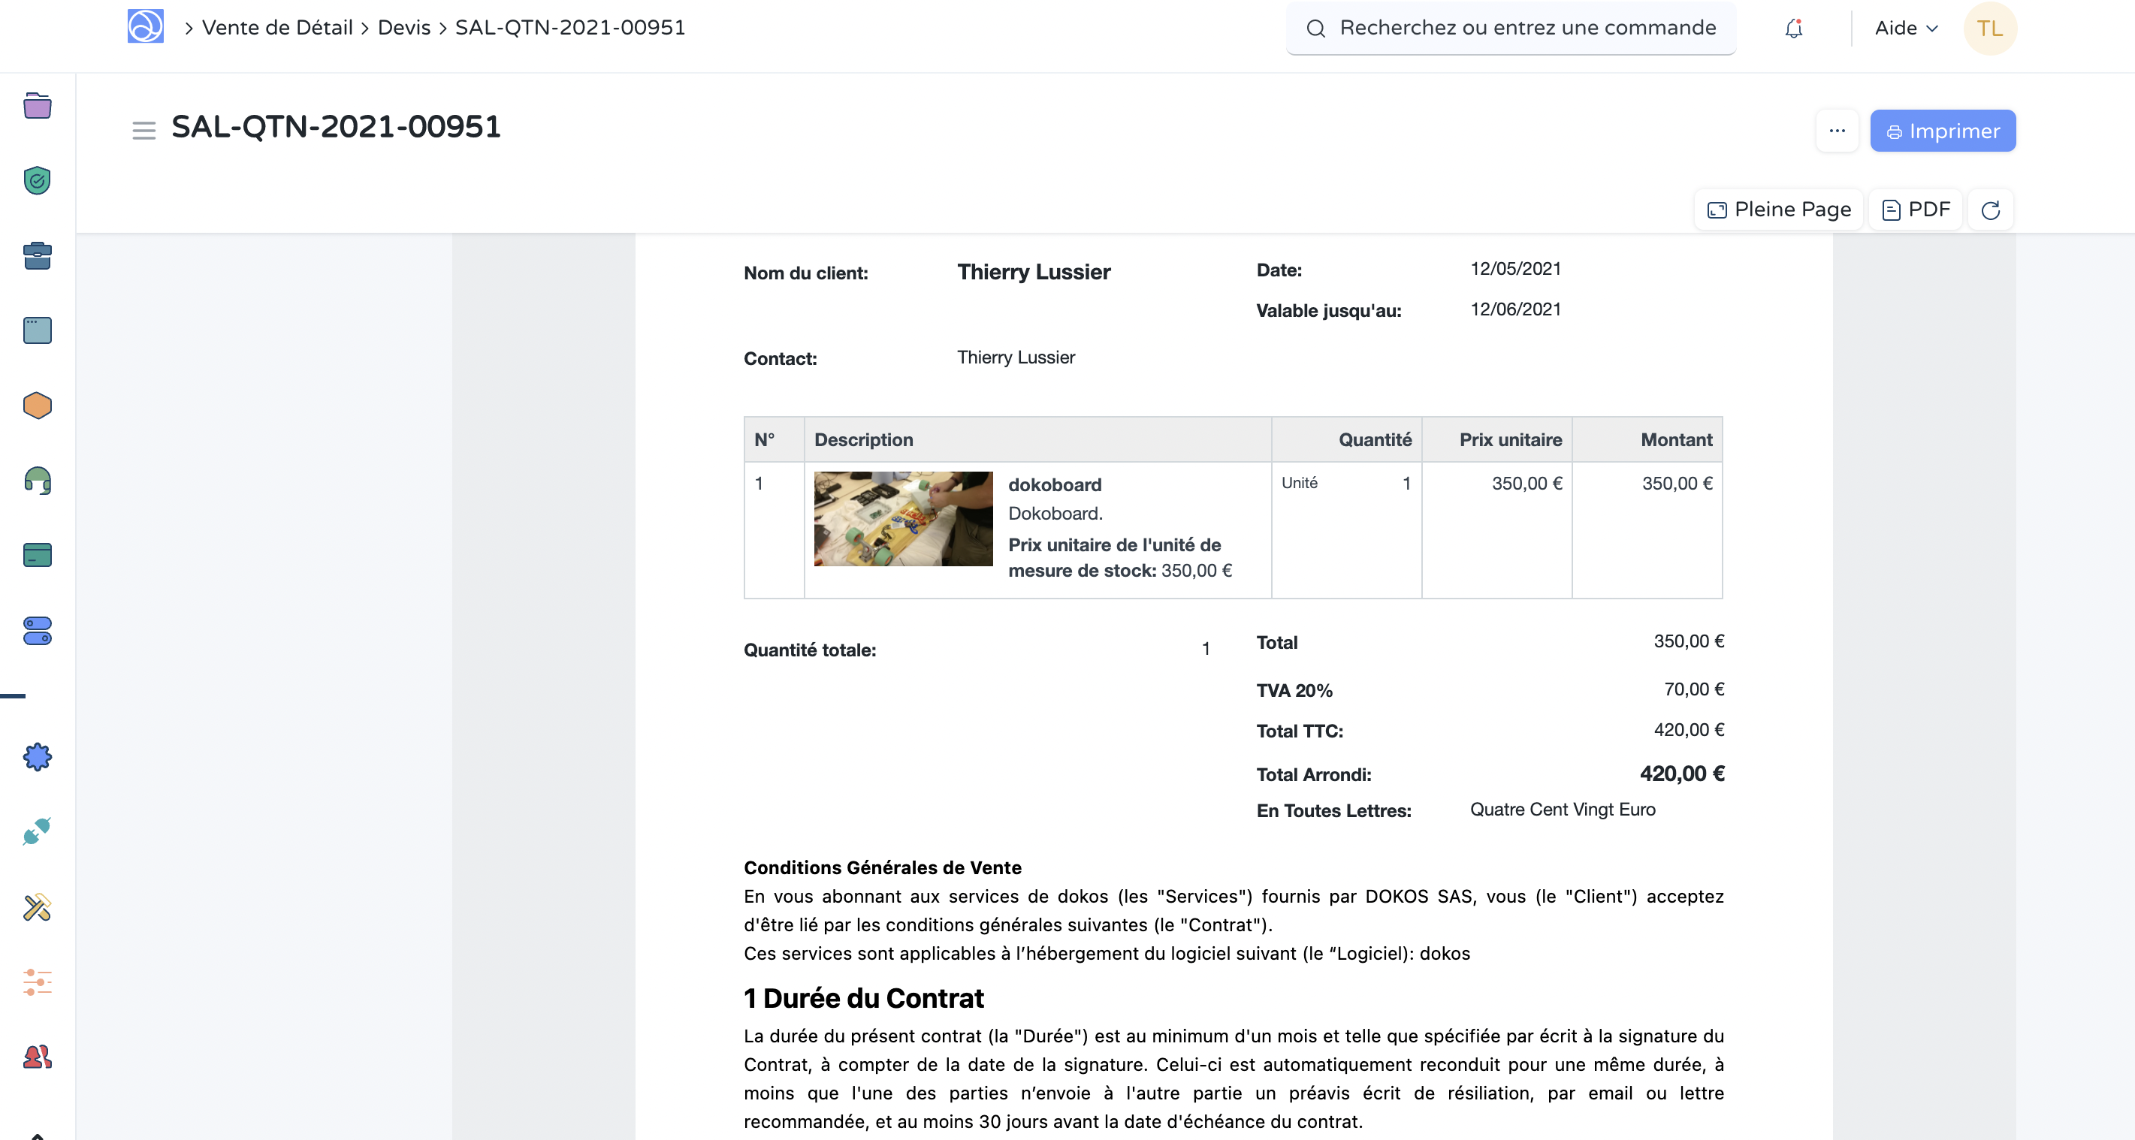Navigate to Vente de Détail breadcrumb
Screen dimensions: 2135x1140
pos(276,27)
